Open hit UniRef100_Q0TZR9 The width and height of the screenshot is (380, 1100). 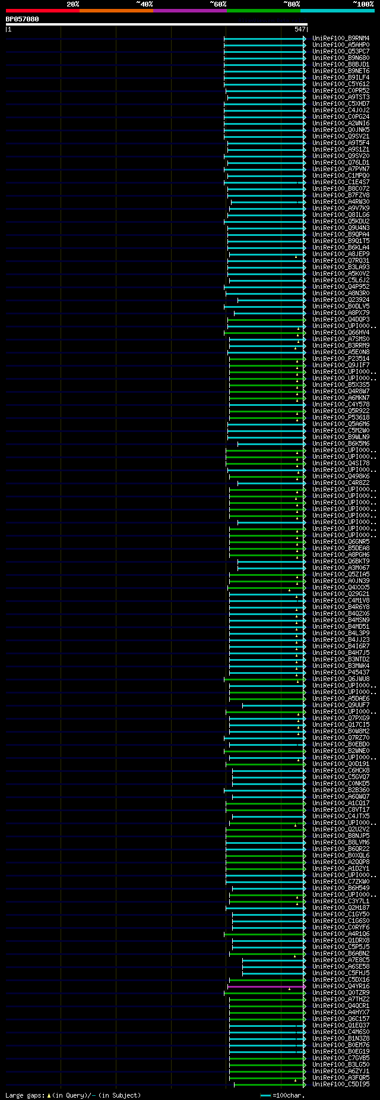pyautogui.click(x=341, y=992)
